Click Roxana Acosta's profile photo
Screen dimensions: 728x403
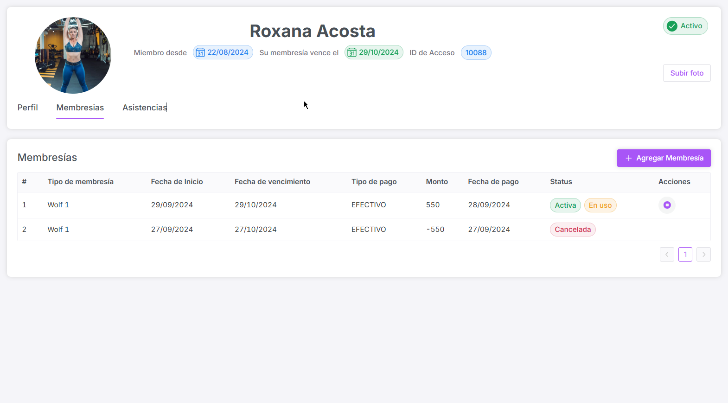pyautogui.click(x=73, y=55)
